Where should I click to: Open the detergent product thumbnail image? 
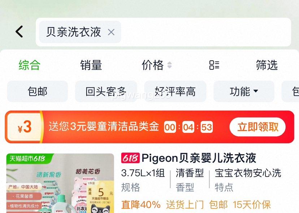point(60,183)
